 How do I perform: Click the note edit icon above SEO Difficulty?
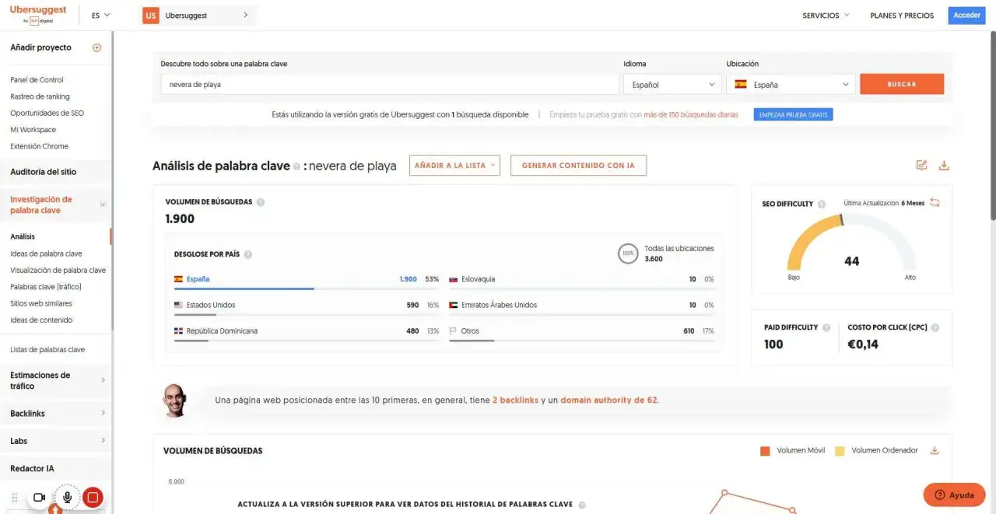point(922,165)
